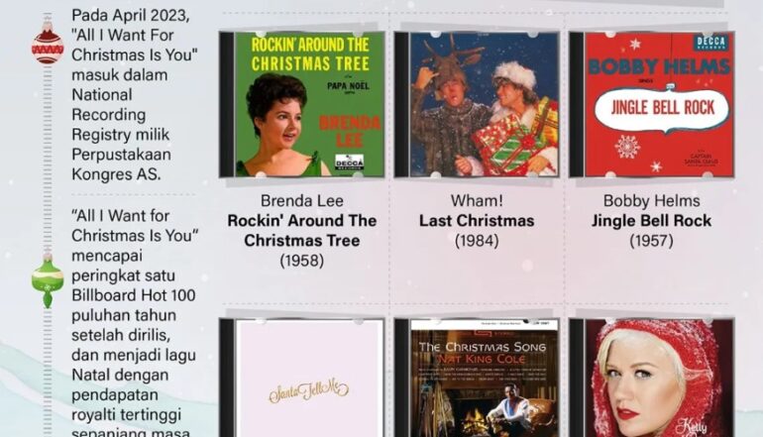Click the red Christmas ornament icon
This screenshot has height=437, width=763.
click(48, 45)
